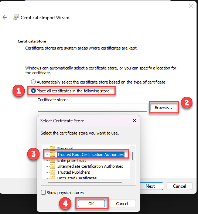
Task: Select Trusted Root Certification Authorities store
Action: click(x=91, y=154)
